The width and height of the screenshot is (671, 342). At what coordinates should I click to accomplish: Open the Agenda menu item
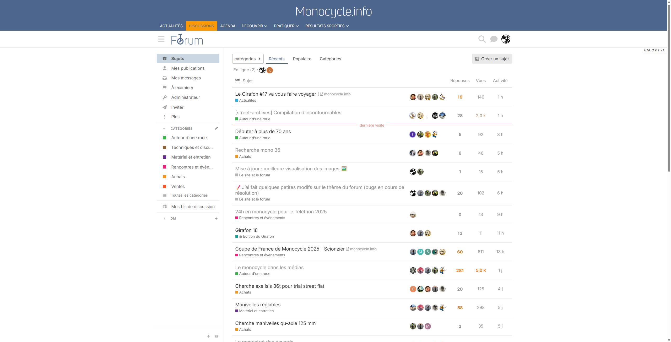click(228, 26)
